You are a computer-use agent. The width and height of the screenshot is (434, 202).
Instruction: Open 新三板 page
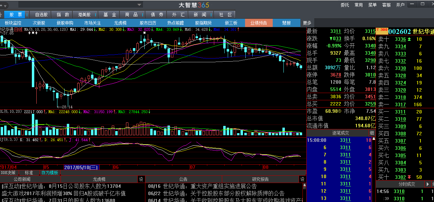pyautogui.click(x=231, y=23)
